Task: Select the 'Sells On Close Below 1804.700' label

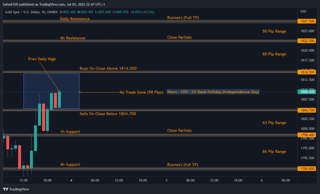Action: [108, 114]
